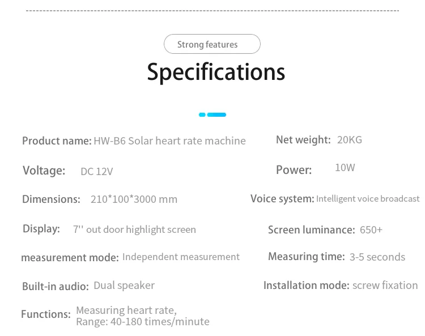Click the Display label

pos(41,228)
